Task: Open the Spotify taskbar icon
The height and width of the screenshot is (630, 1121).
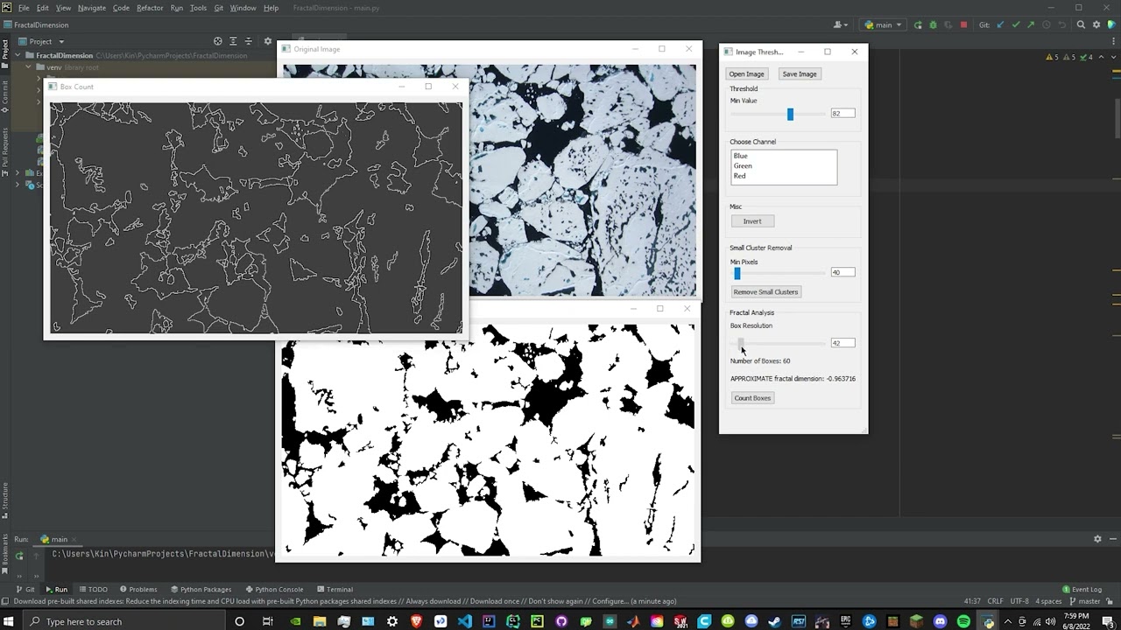Action: click(x=963, y=621)
